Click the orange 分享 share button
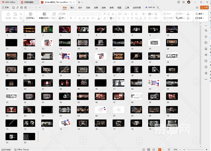 pos(204,8)
